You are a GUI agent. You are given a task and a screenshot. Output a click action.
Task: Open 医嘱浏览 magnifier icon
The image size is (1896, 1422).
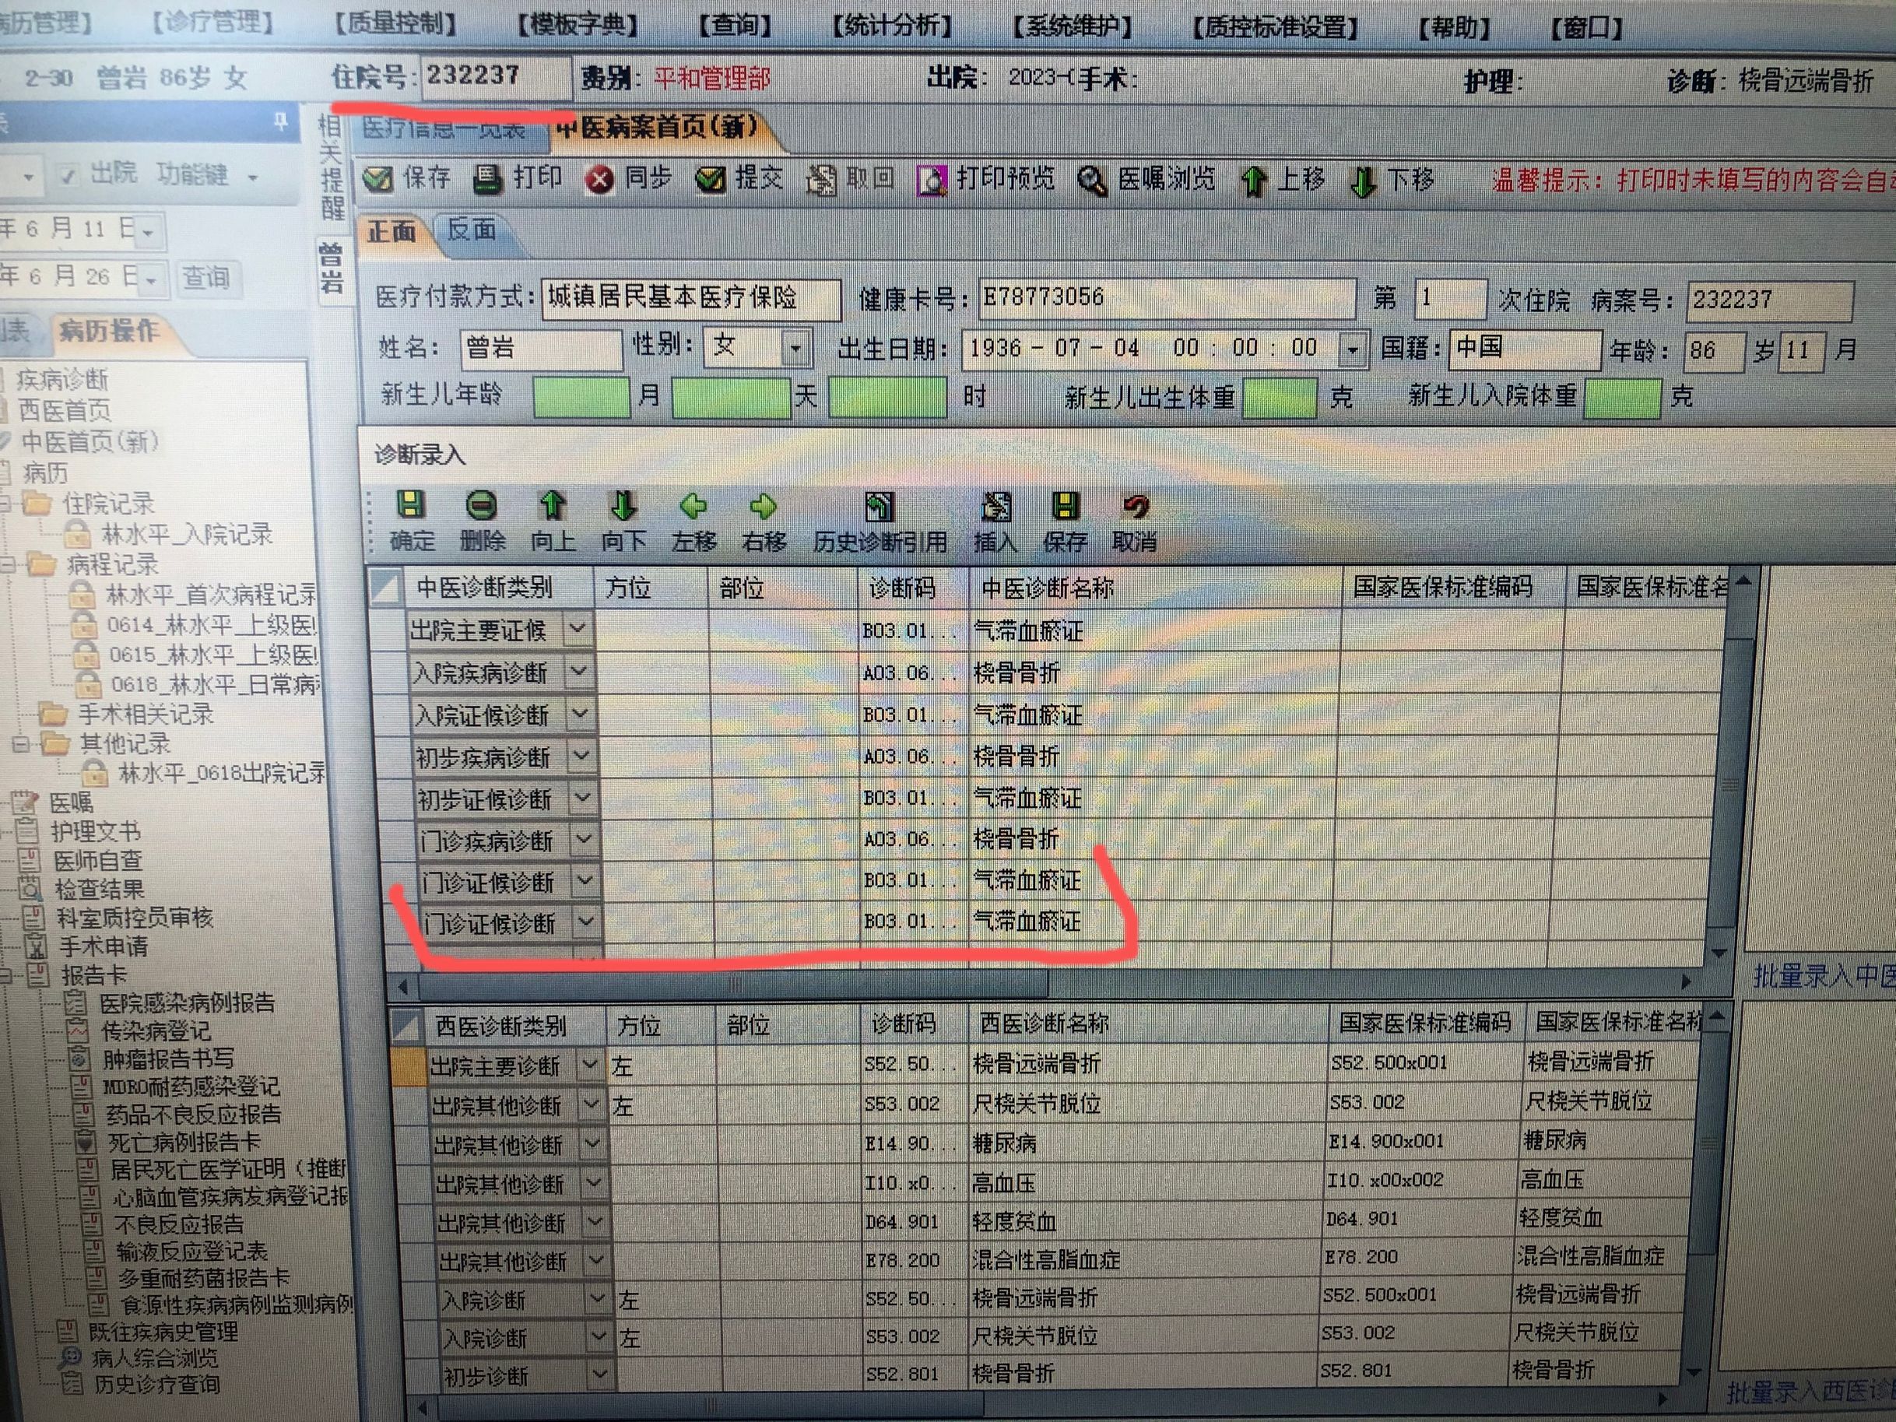[1092, 180]
